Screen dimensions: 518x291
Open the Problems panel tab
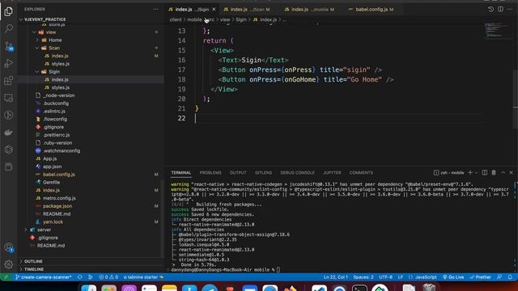[x=210, y=172]
